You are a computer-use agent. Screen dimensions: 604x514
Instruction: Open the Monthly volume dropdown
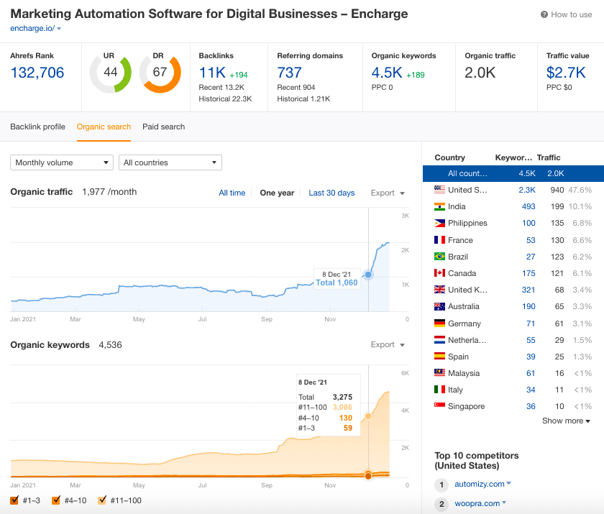pos(61,162)
